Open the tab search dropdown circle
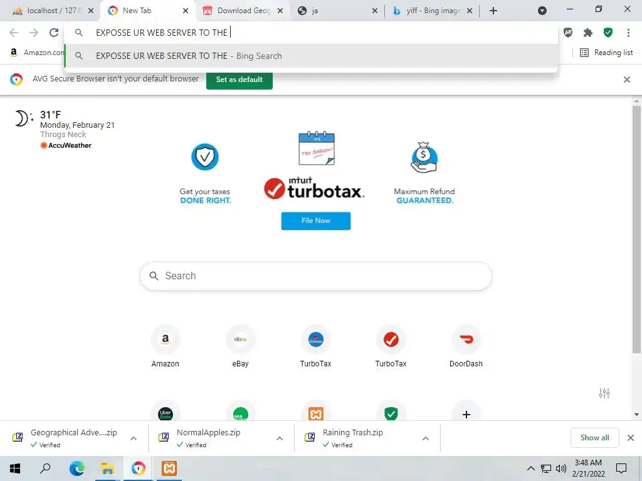The height and width of the screenshot is (481, 642). click(542, 11)
